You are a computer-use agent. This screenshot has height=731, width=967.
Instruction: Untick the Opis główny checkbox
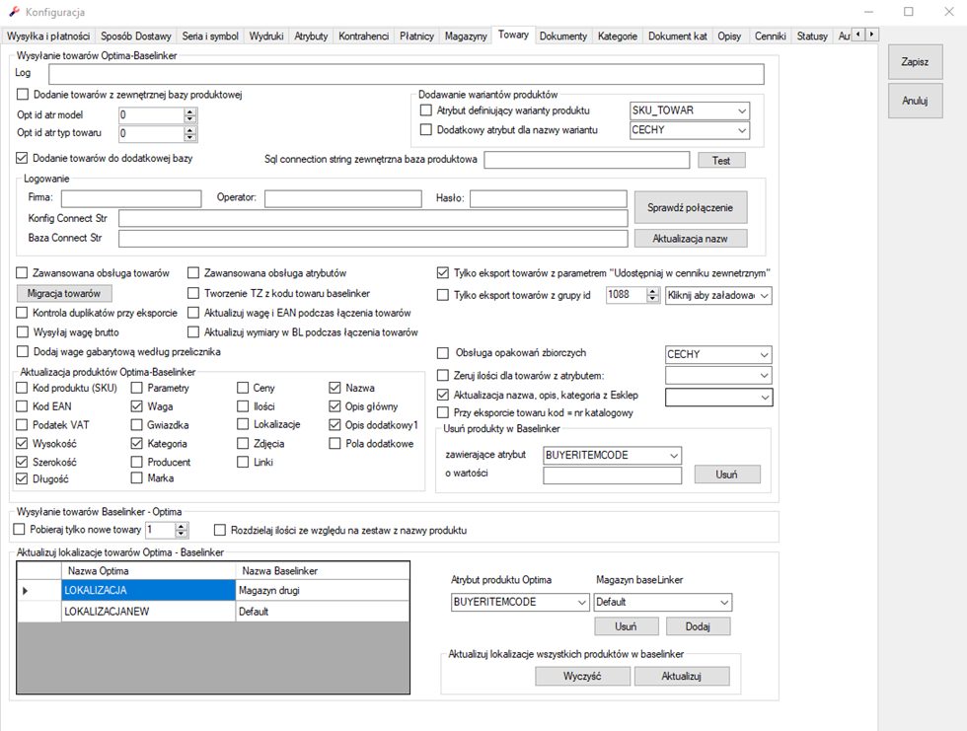pyautogui.click(x=335, y=406)
